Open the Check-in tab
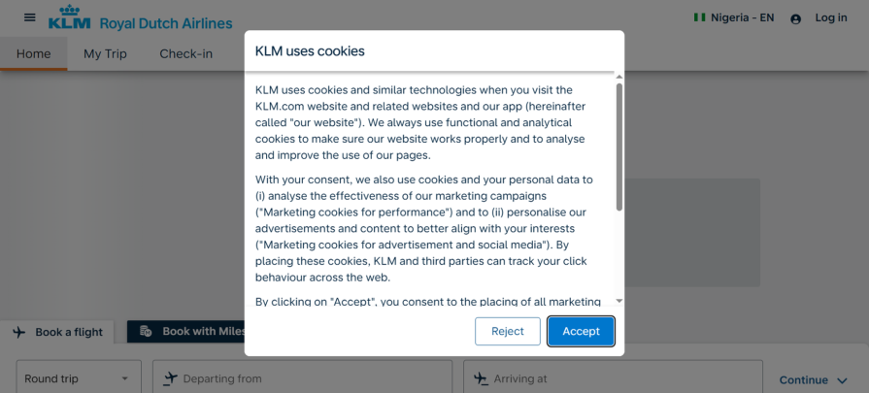The image size is (869, 393). tap(186, 53)
